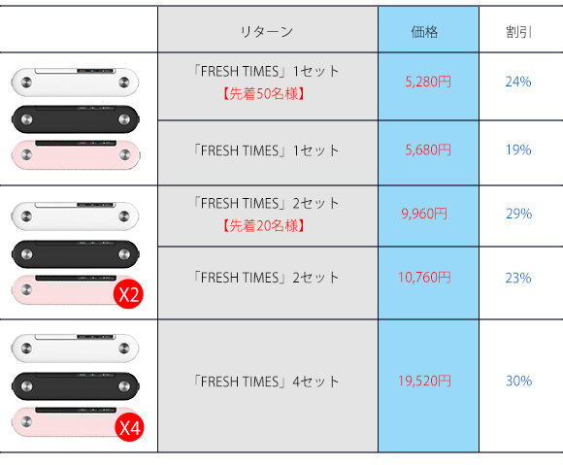
Task: Select the pink sealer in the first row
Action: pyautogui.click(x=75, y=154)
